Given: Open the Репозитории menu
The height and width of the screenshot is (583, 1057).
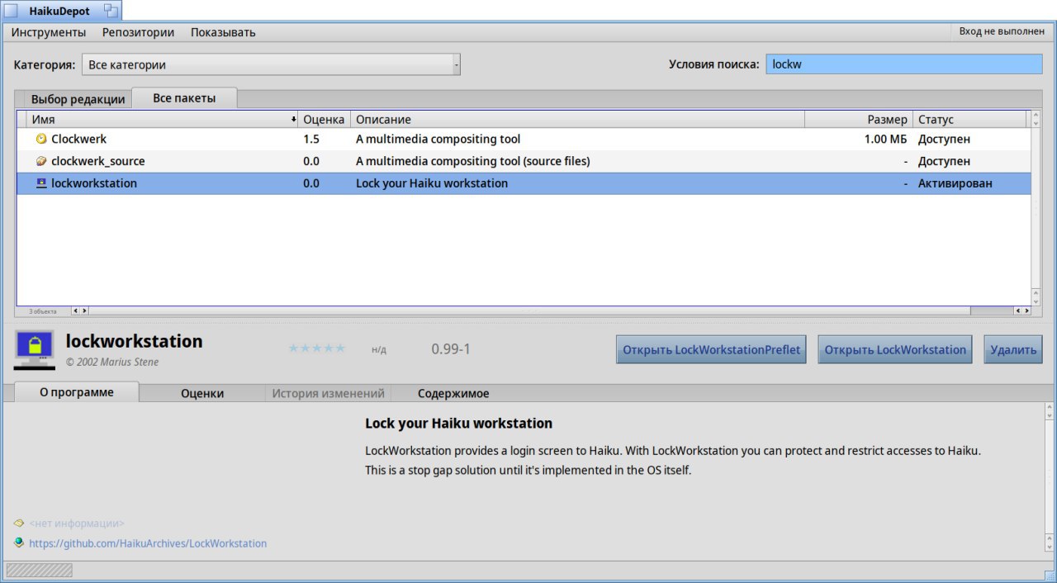Looking at the screenshot, I should click(138, 32).
